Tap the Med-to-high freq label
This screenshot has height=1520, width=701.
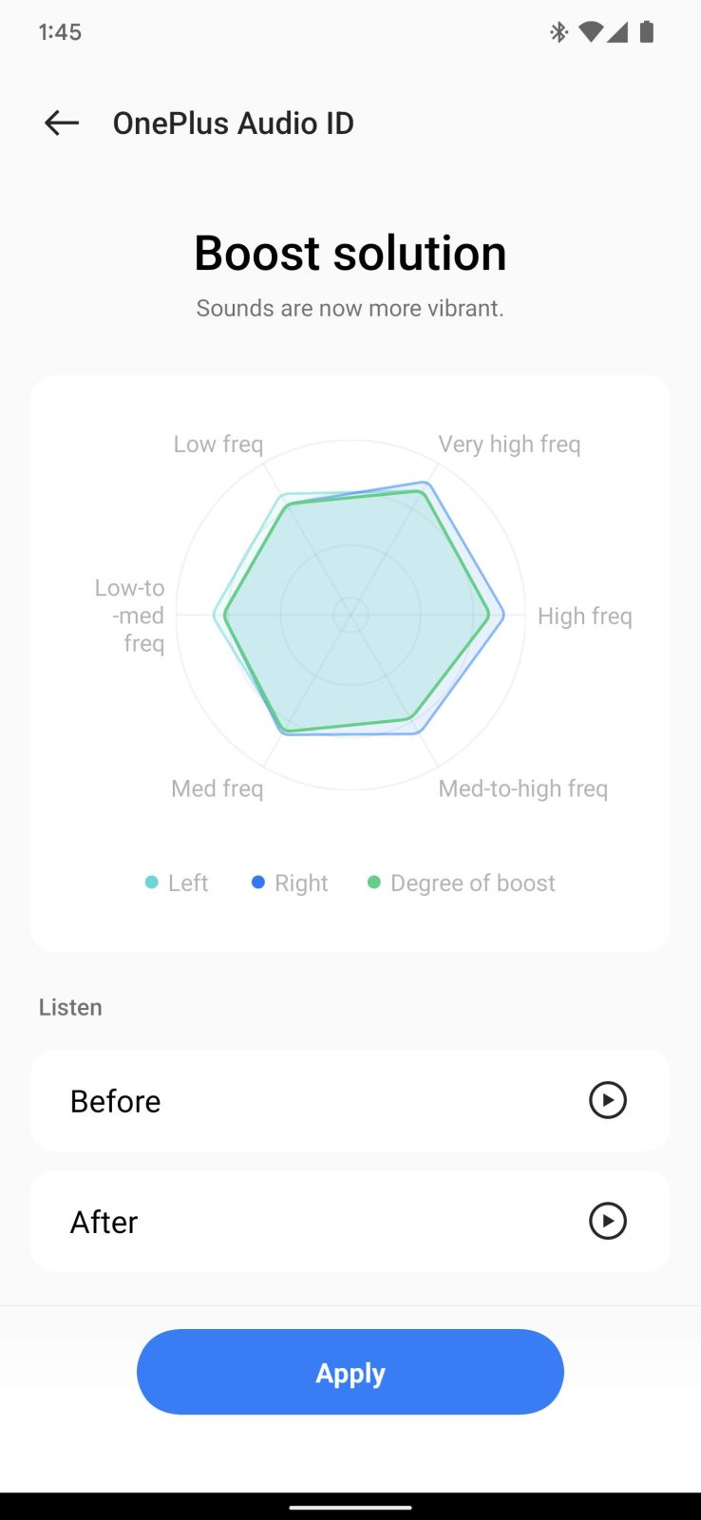[522, 788]
